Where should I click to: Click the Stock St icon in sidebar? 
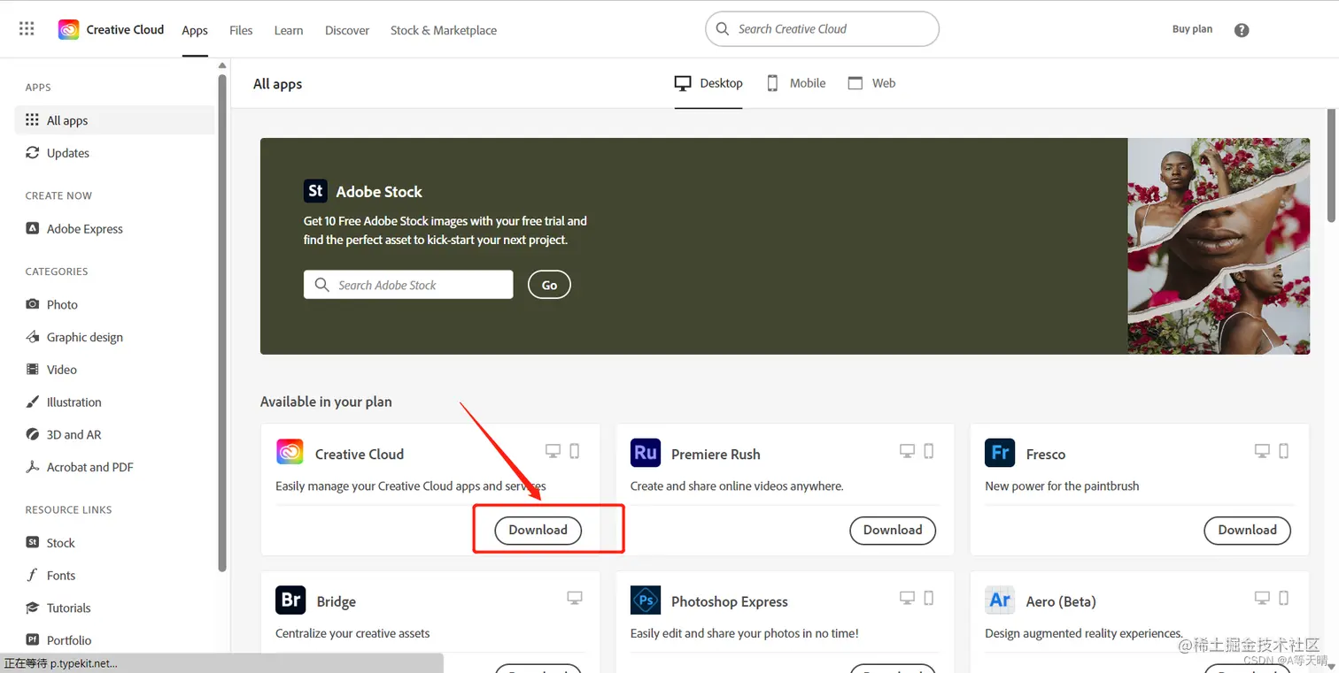coord(32,542)
